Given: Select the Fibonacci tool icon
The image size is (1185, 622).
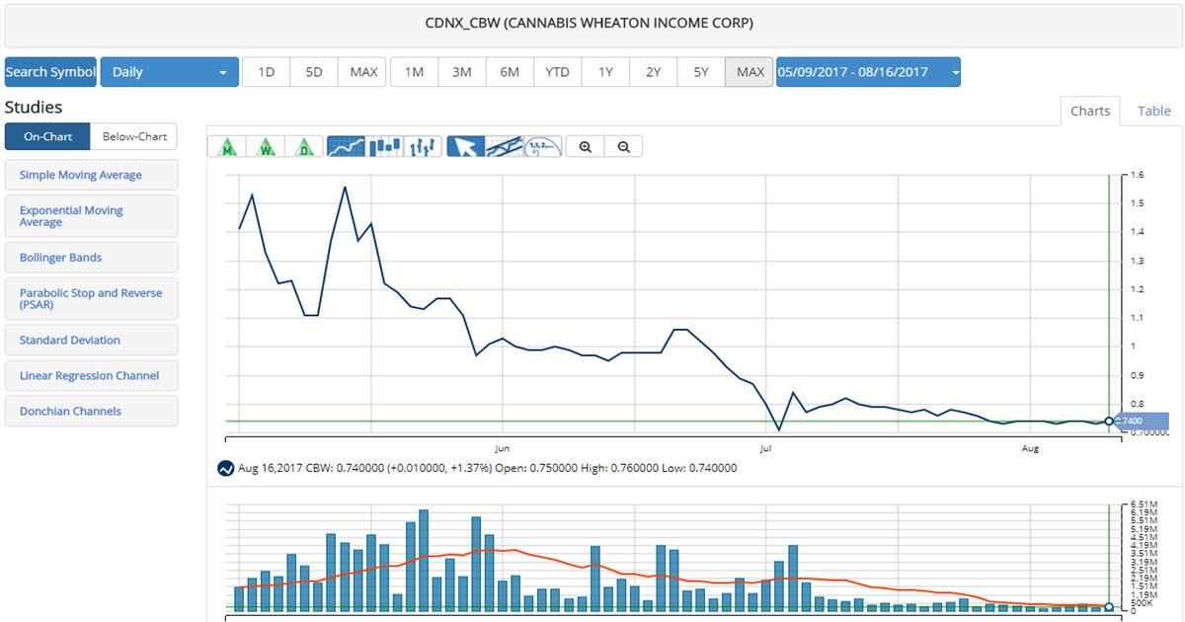Looking at the screenshot, I should pos(541,145).
